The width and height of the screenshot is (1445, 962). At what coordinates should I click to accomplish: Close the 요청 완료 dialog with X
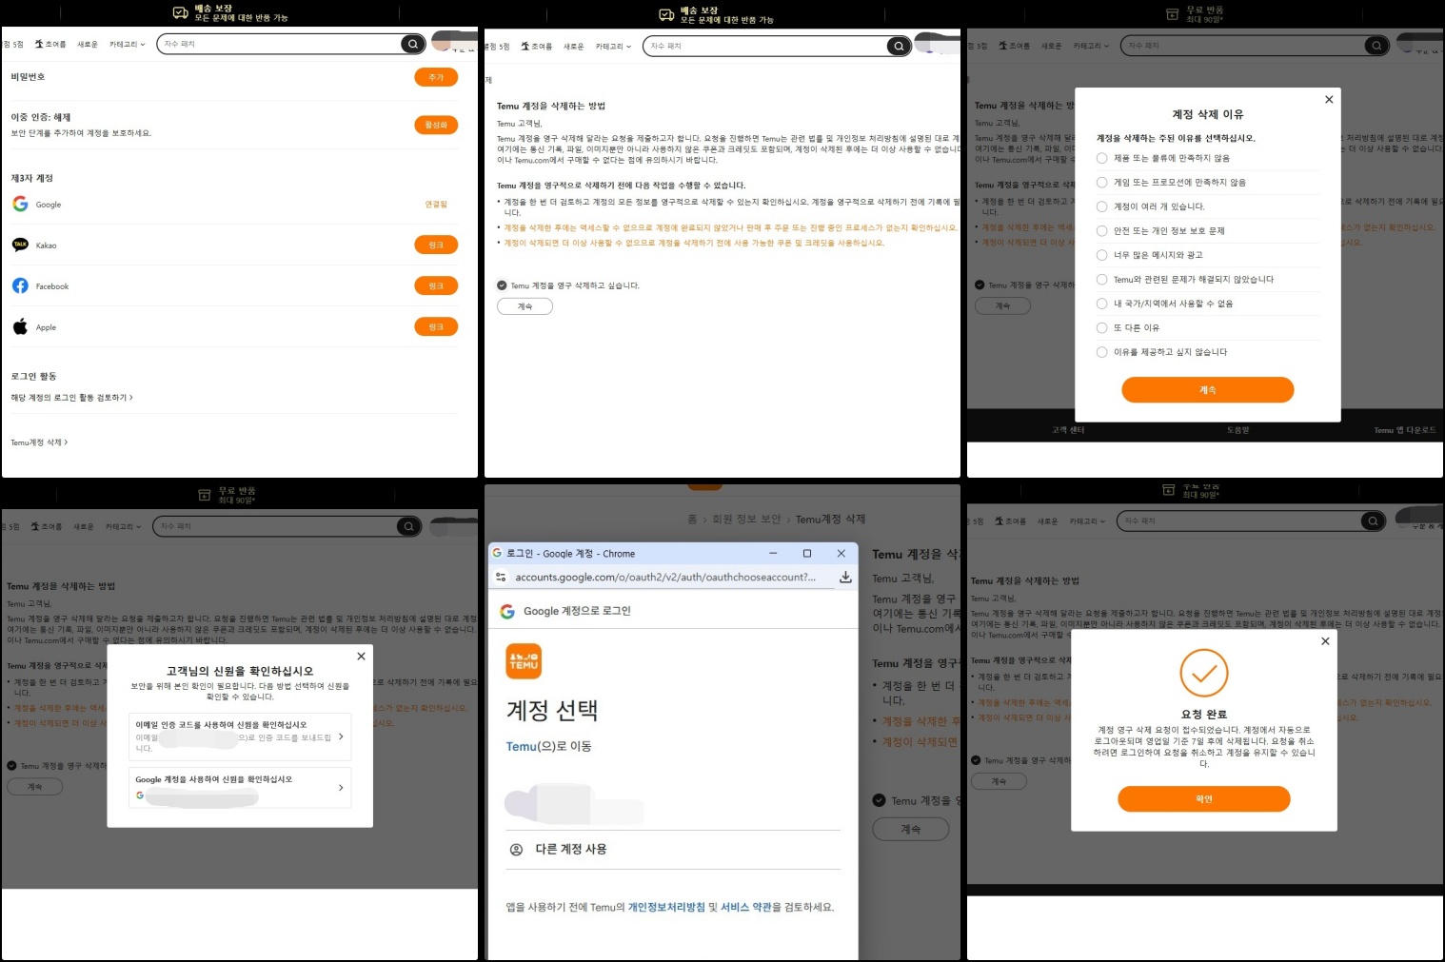(1325, 641)
